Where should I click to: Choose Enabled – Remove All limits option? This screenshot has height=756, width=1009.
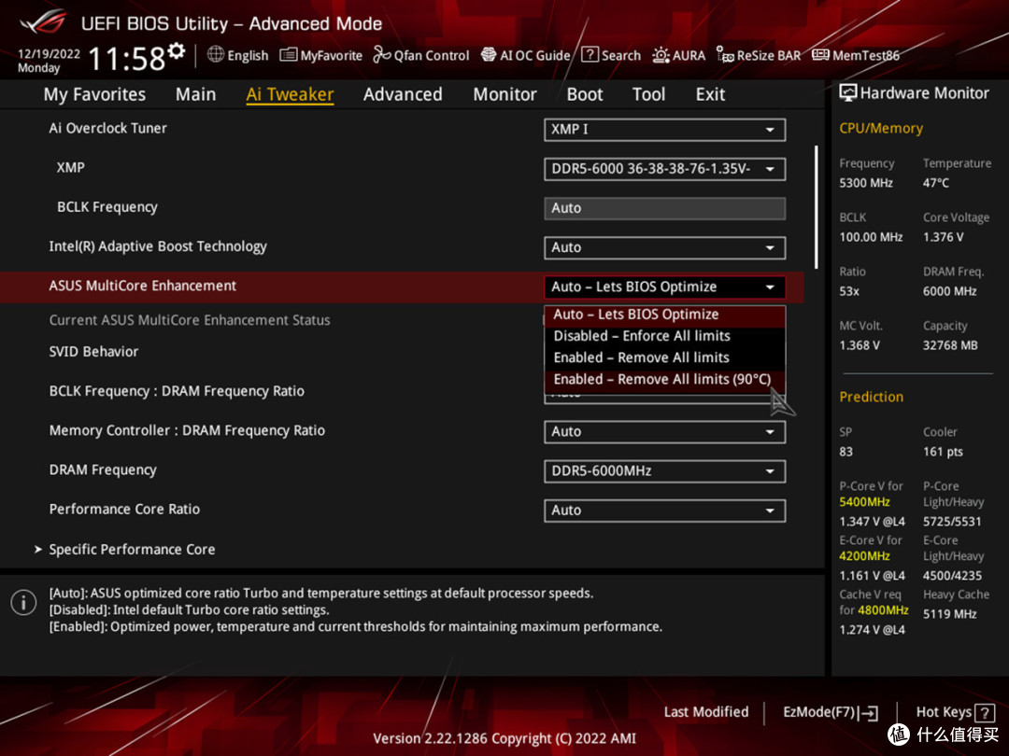[665, 357]
